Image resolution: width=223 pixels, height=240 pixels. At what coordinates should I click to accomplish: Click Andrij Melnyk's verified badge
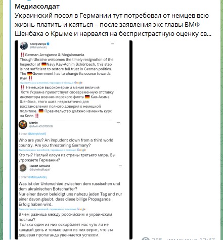[x=48, y=44]
